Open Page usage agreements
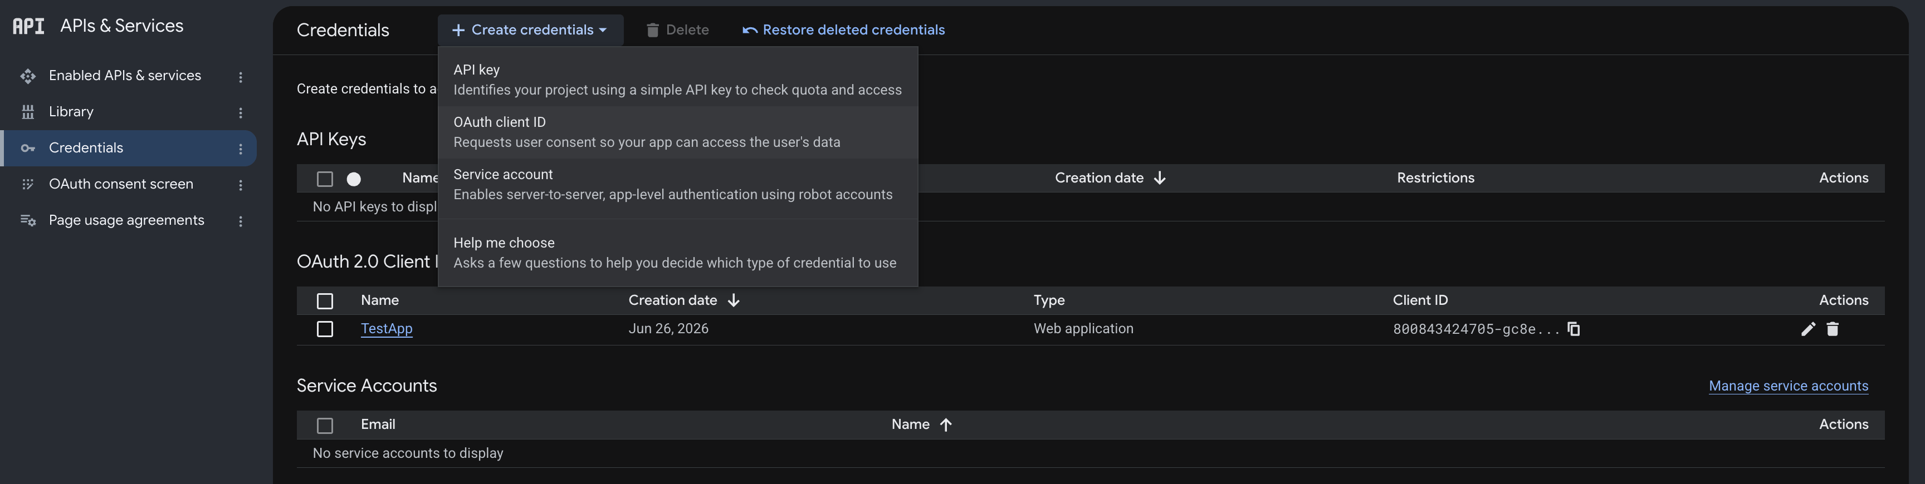The image size is (1925, 484). click(126, 220)
